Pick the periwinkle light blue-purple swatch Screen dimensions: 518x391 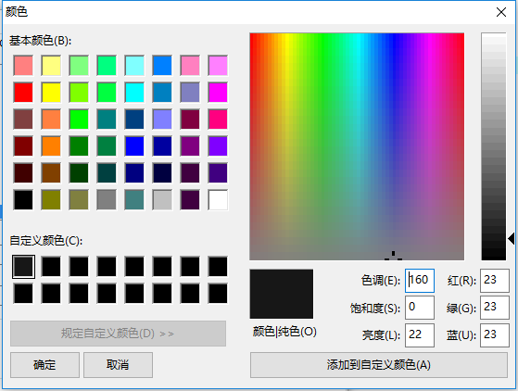pos(162,120)
